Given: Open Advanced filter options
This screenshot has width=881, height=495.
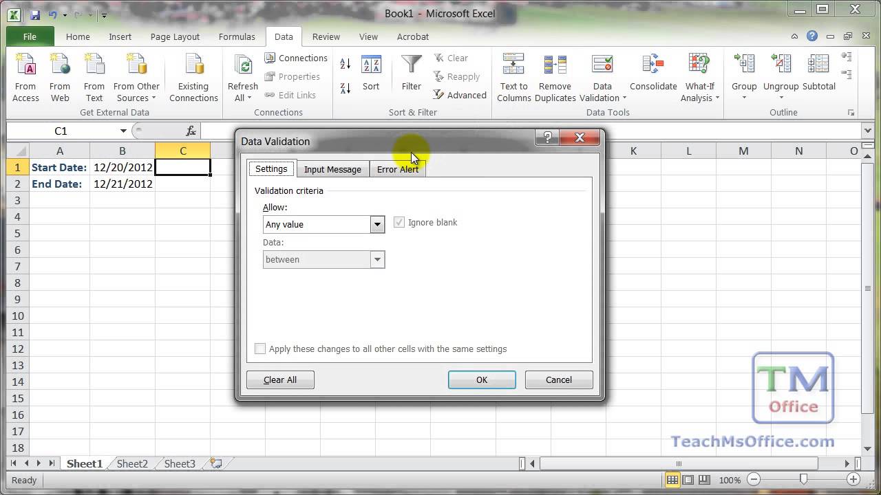Looking at the screenshot, I should click(x=460, y=96).
